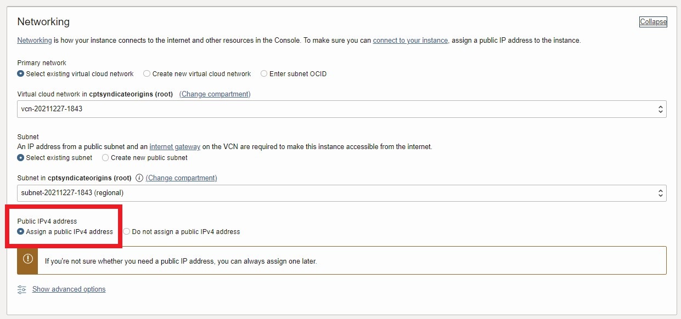The image size is (681, 319).
Task: Change compartment for the subnet
Action: pos(187,178)
